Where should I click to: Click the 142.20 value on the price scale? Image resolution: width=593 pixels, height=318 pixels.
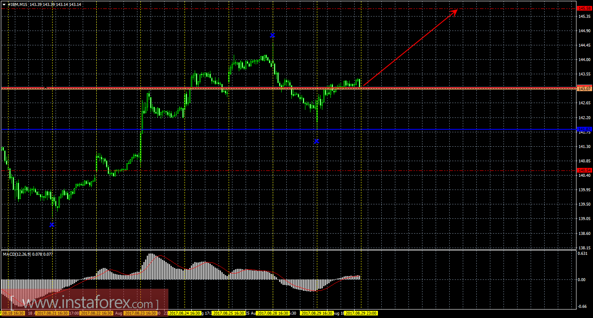pyautogui.click(x=585, y=117)
